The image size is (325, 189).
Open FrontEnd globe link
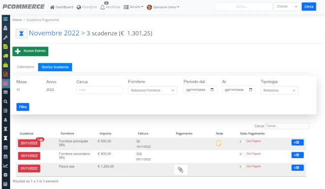point(86,7)
